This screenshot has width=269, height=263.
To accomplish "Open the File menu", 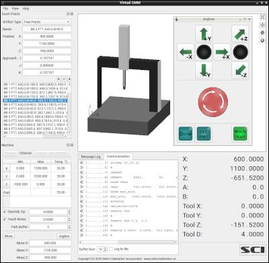I will point(5,9).
